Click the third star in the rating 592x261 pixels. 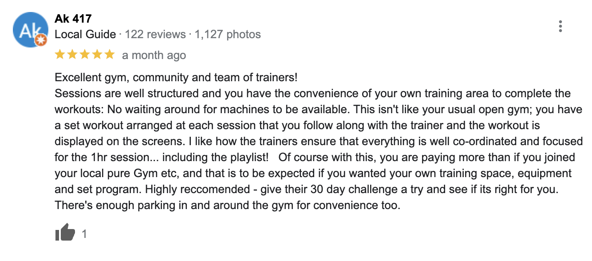click(x=85, y=55)
